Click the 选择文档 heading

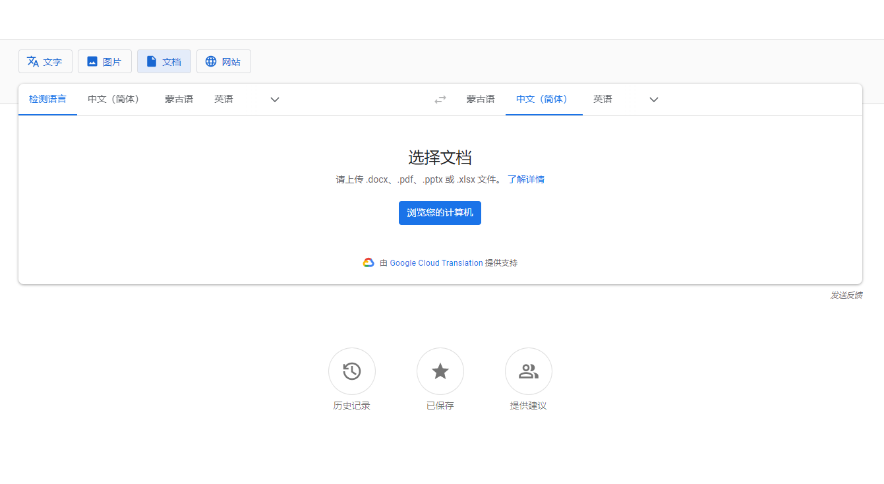pos(440,158)
